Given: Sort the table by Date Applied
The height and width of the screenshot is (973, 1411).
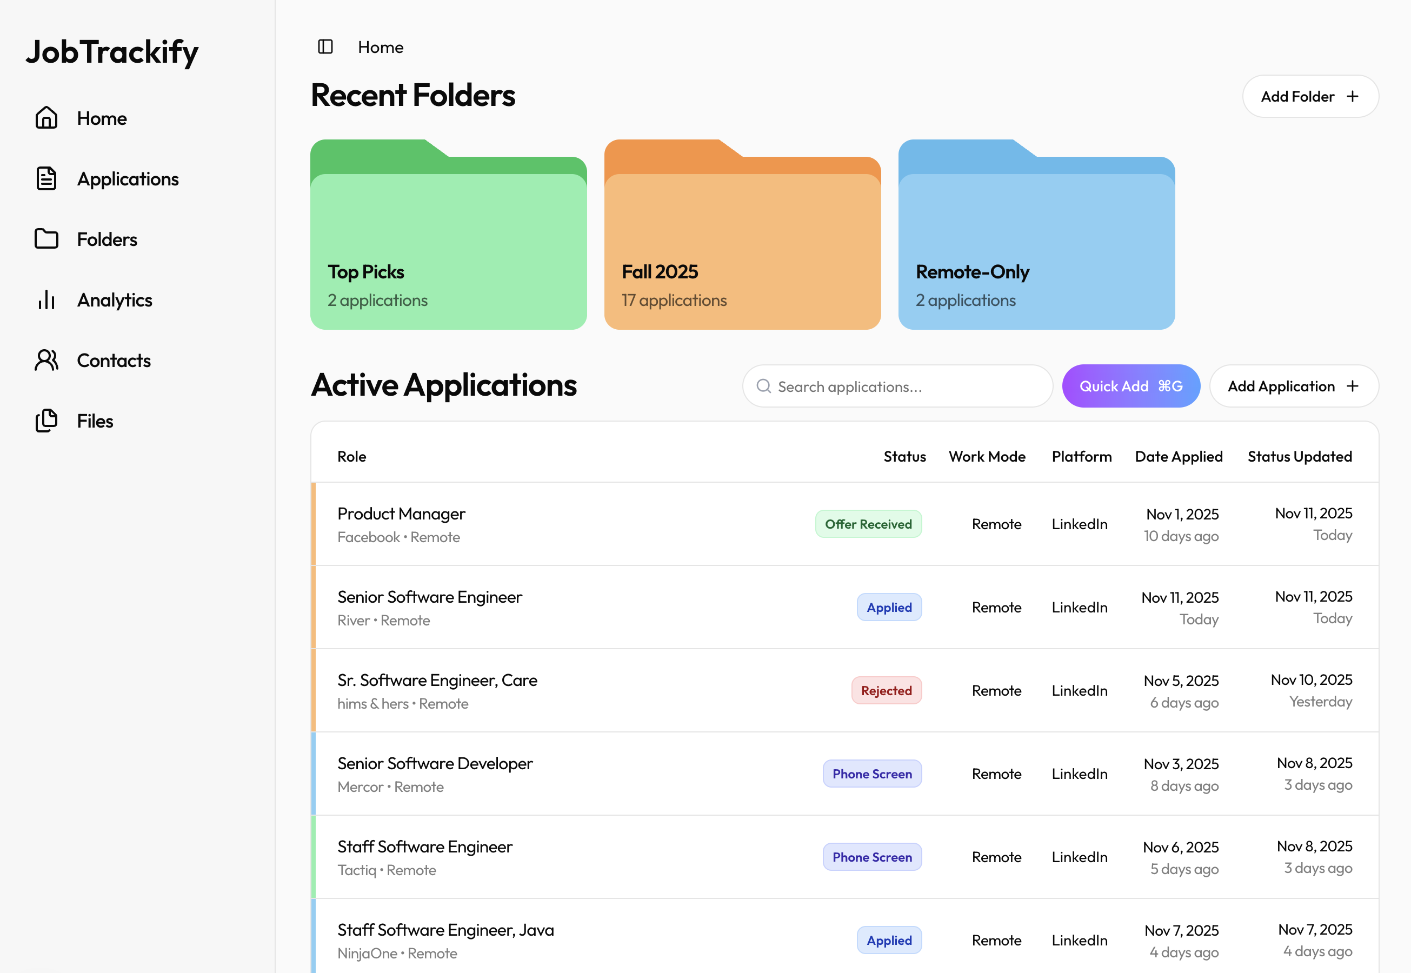Looking at the screenshot, I should 1179,456.
